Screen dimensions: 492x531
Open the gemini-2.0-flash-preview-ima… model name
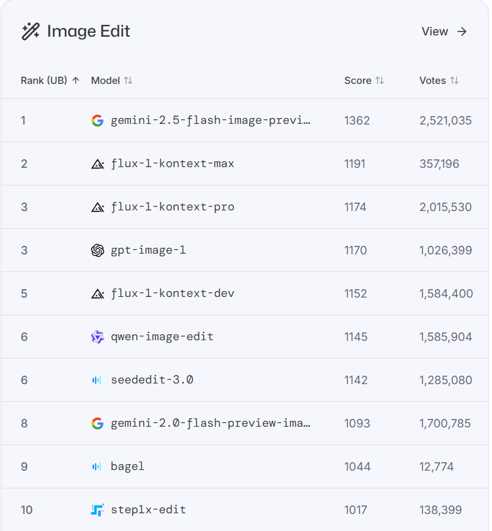coord(210,423)
